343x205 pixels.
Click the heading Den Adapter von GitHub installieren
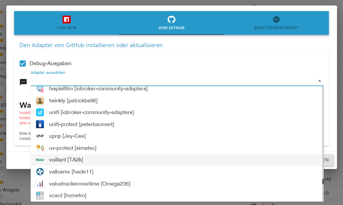coord(91,45)
